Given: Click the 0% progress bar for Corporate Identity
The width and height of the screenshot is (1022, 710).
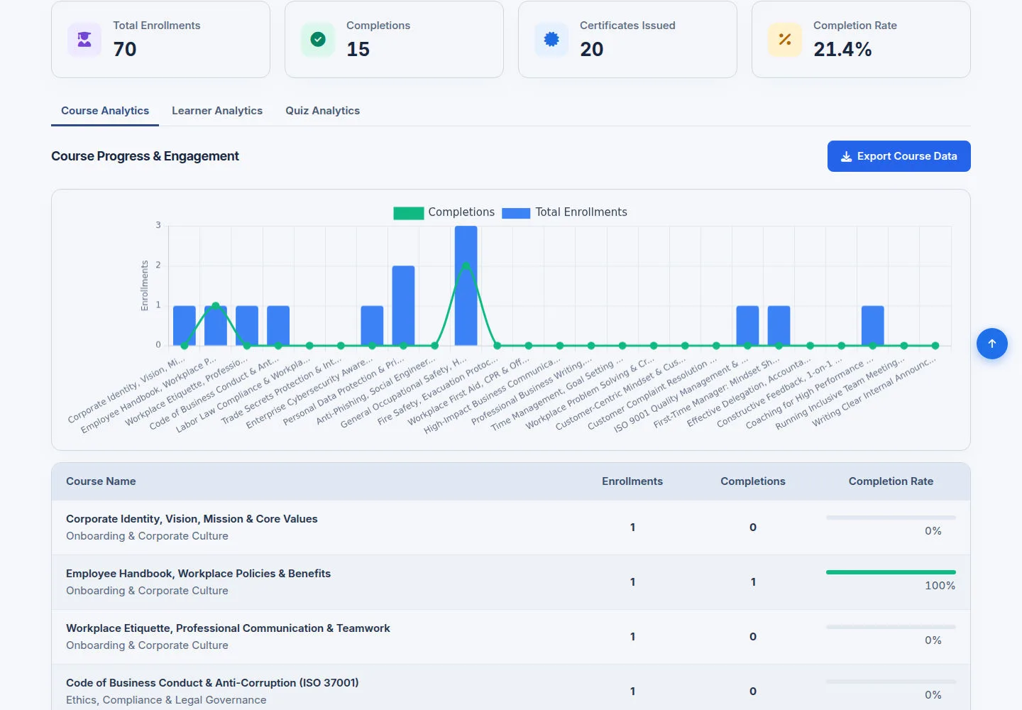Looking at the screenshot, I should coord(891,518).
